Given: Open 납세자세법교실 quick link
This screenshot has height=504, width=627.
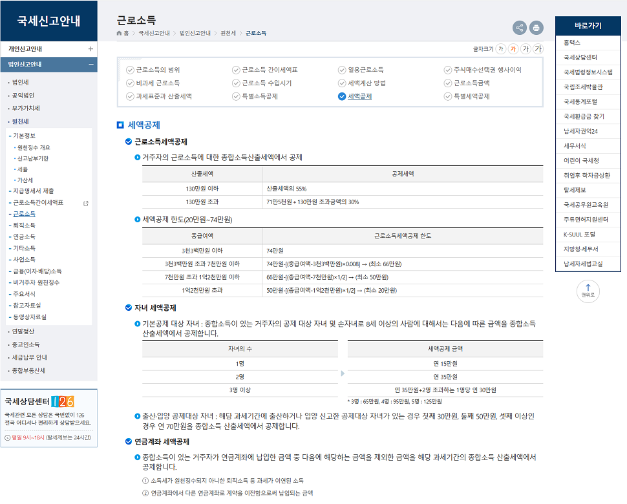Looking at the screenshot, I should pos(583,264).
